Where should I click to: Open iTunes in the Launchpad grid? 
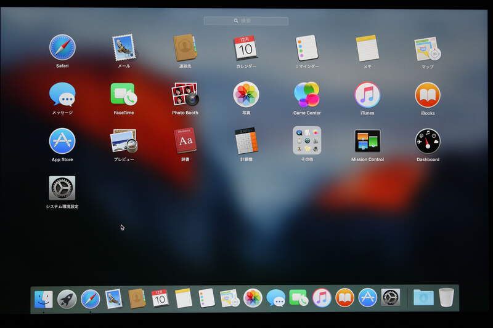(367, 95)
